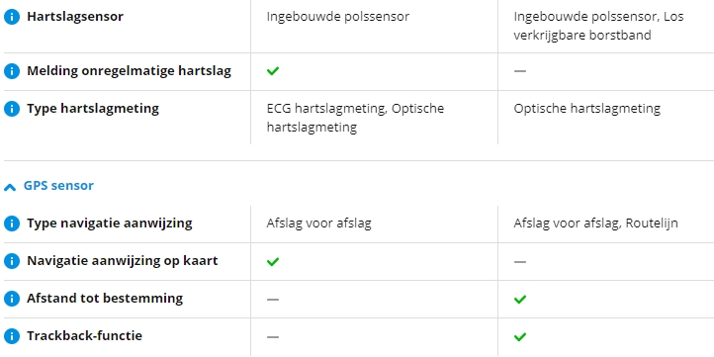Show info for Type navigatie aanwijzing
Screen dimensions: 714x357
point(12,223)
